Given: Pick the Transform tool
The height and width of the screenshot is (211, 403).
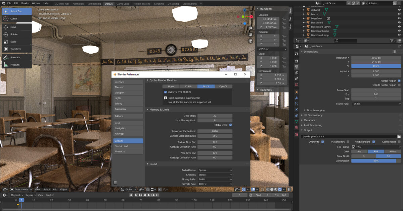Looking at the screenshot, I should tap(17, 49).
